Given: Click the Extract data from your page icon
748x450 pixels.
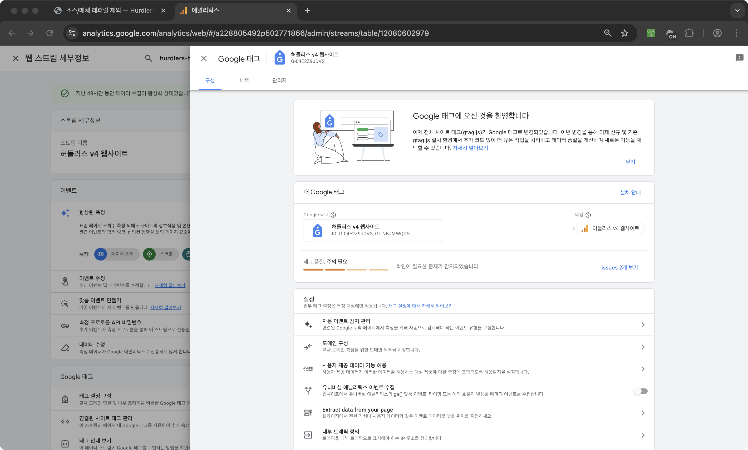Looking at the screenshot, I should [x=308, y=413].
